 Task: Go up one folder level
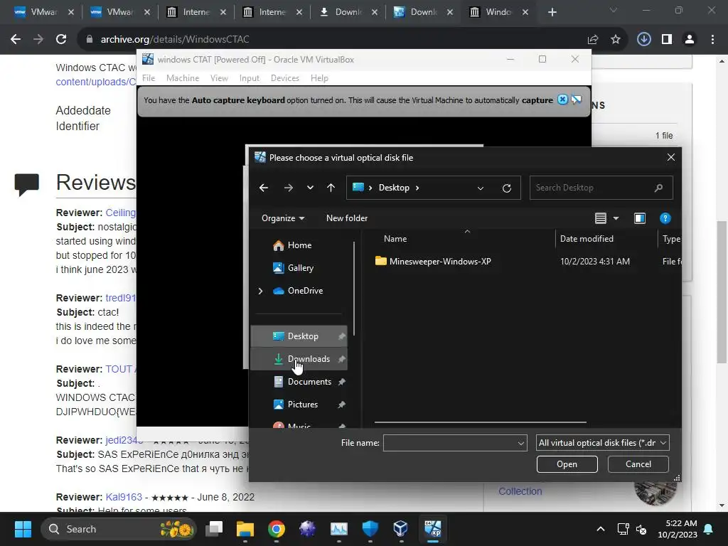[x=331, y=188]
